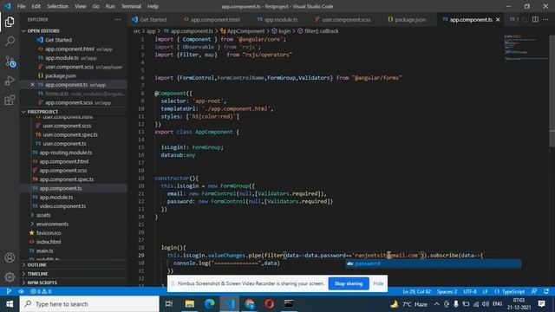
Task: Open the Manage gear icon
Action: tap(10, 276)
